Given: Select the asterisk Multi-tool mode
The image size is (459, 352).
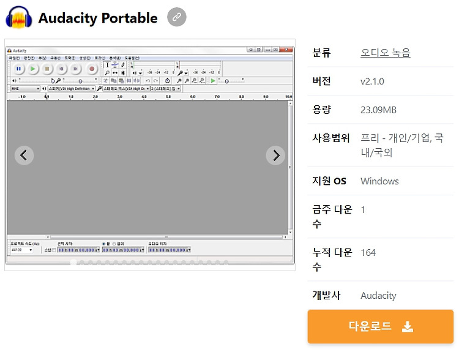Looking at the screenshot, I should pyautogui.click(x=123, y=73).
